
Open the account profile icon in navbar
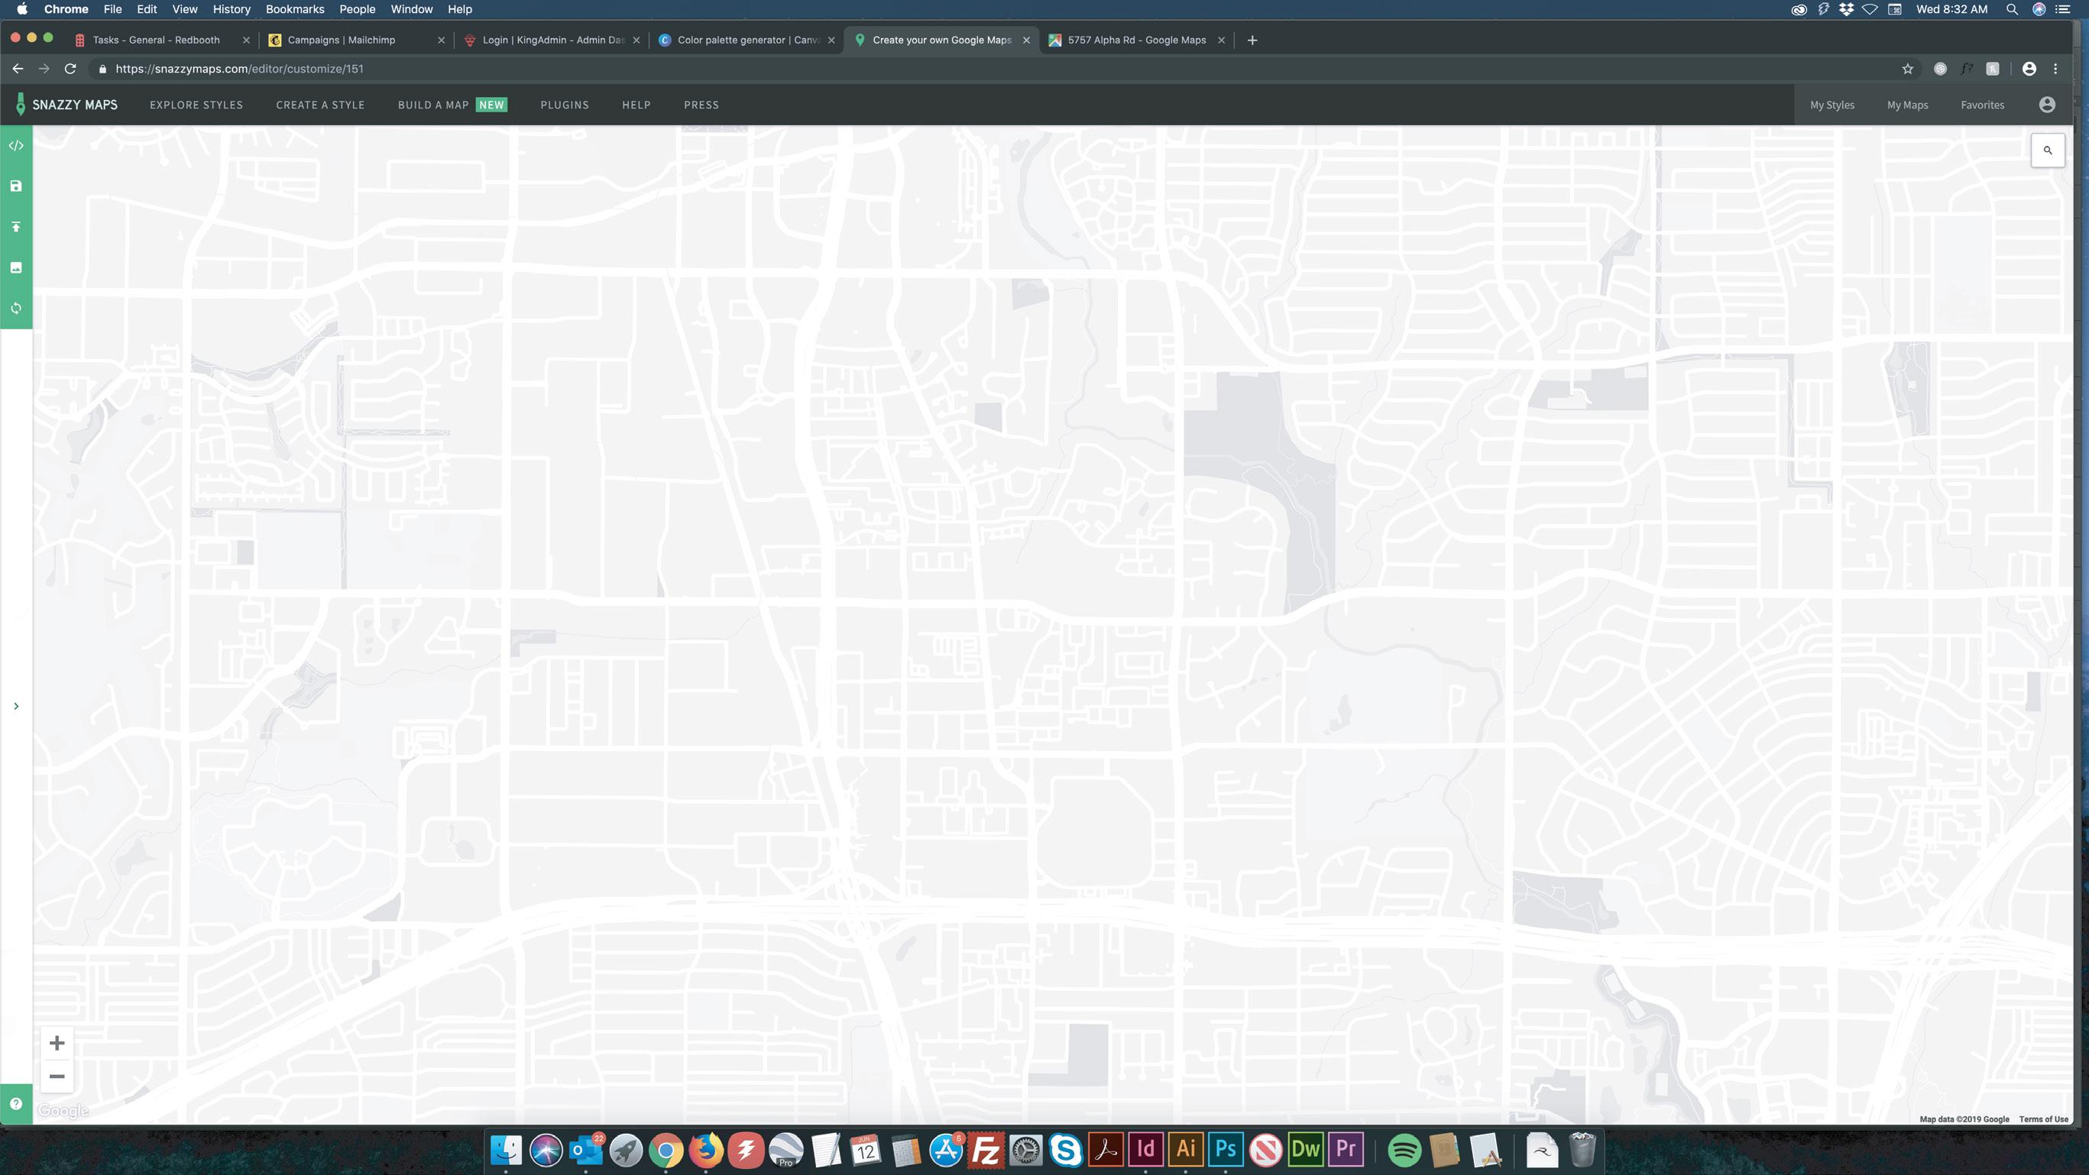[x=2047, y=105]
